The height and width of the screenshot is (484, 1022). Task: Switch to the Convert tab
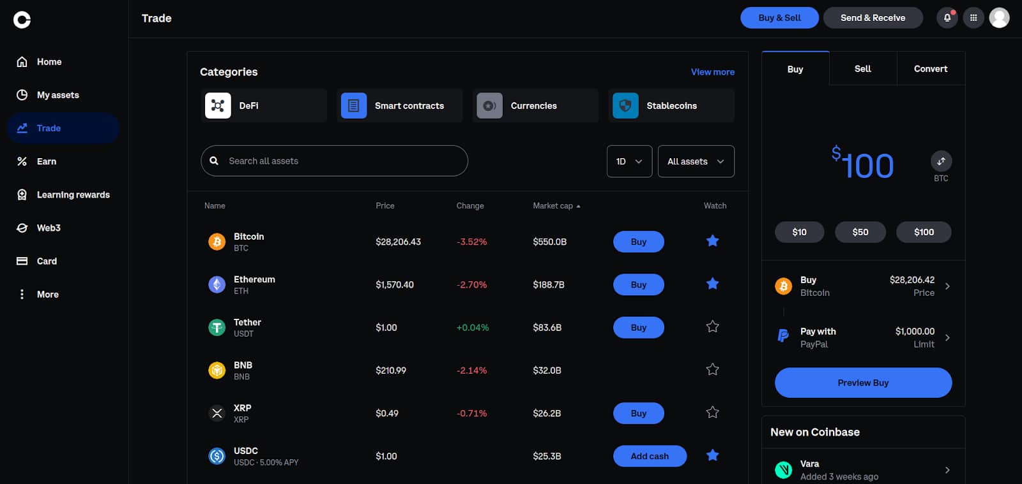tap(931, 69)
